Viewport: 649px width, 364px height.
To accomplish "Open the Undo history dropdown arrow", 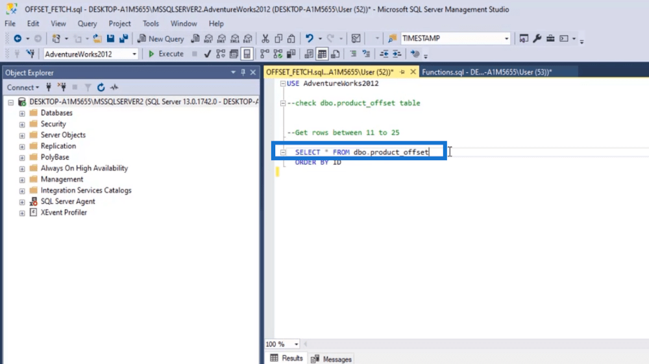I will click(x=320, y=38).
